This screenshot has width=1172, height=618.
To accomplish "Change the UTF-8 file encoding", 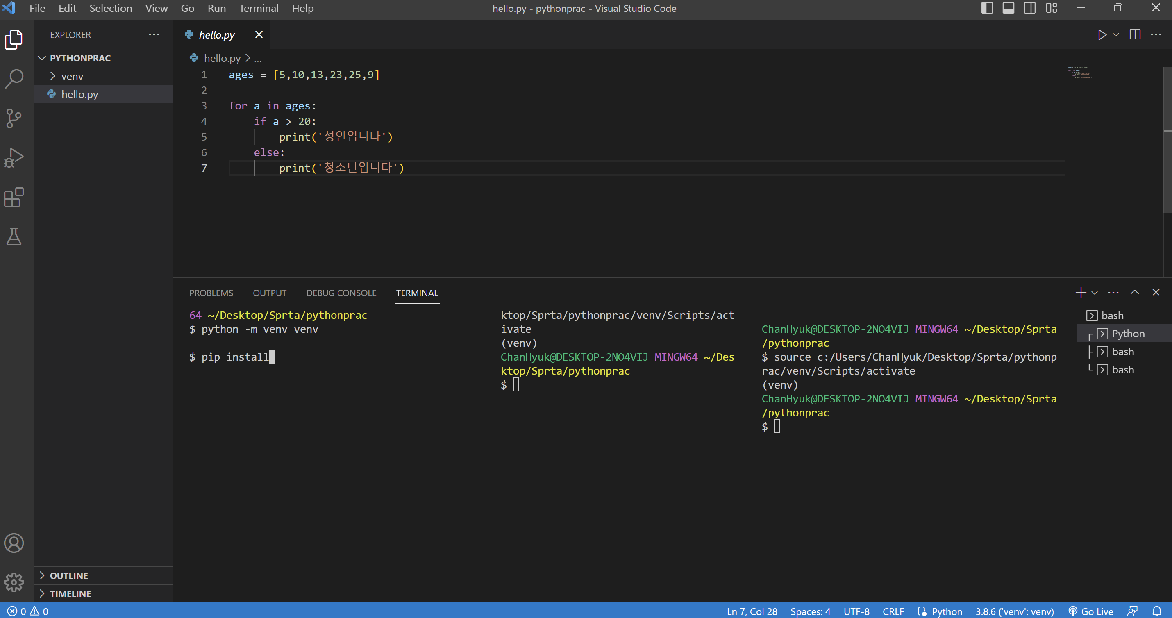I will click(x=856, y=611).
